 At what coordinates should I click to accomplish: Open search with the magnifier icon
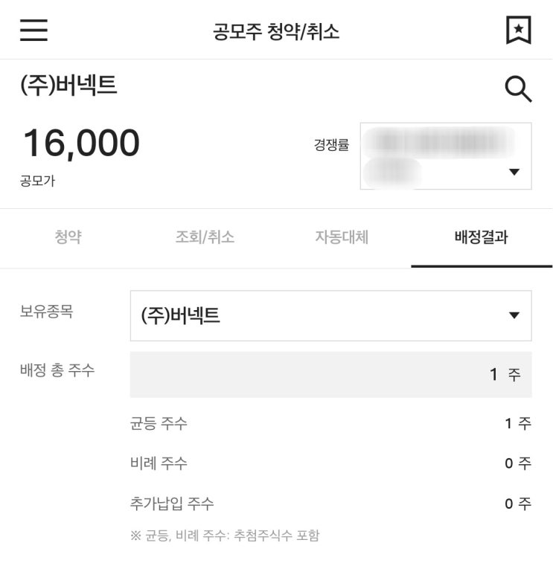pos(518,90)
